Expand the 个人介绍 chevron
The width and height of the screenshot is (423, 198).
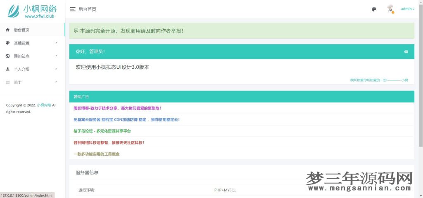(x=56, y=69)
